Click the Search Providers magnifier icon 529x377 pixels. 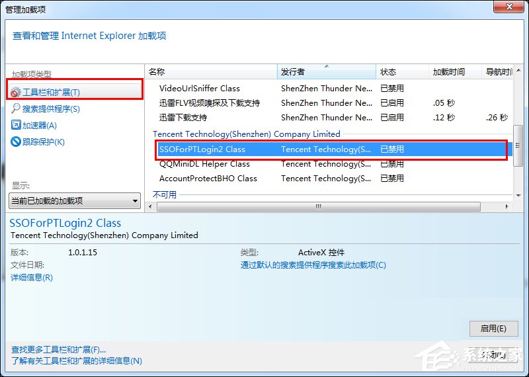(17, 108)
